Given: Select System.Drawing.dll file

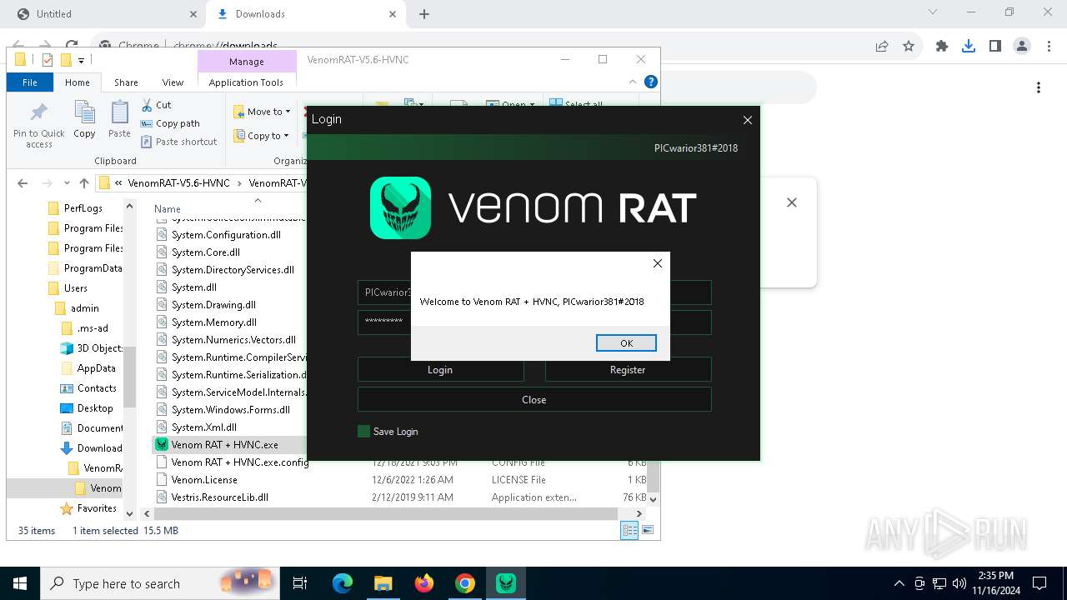Looking at the screenshot, I should click(206, 305).
